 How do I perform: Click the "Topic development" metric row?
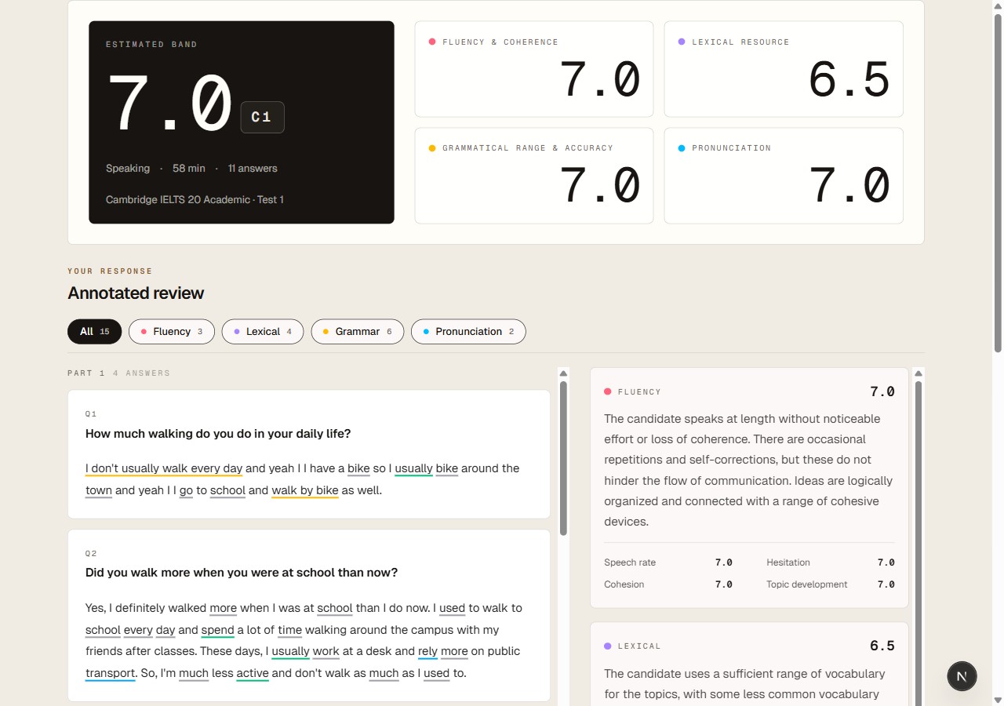(830, 584)
